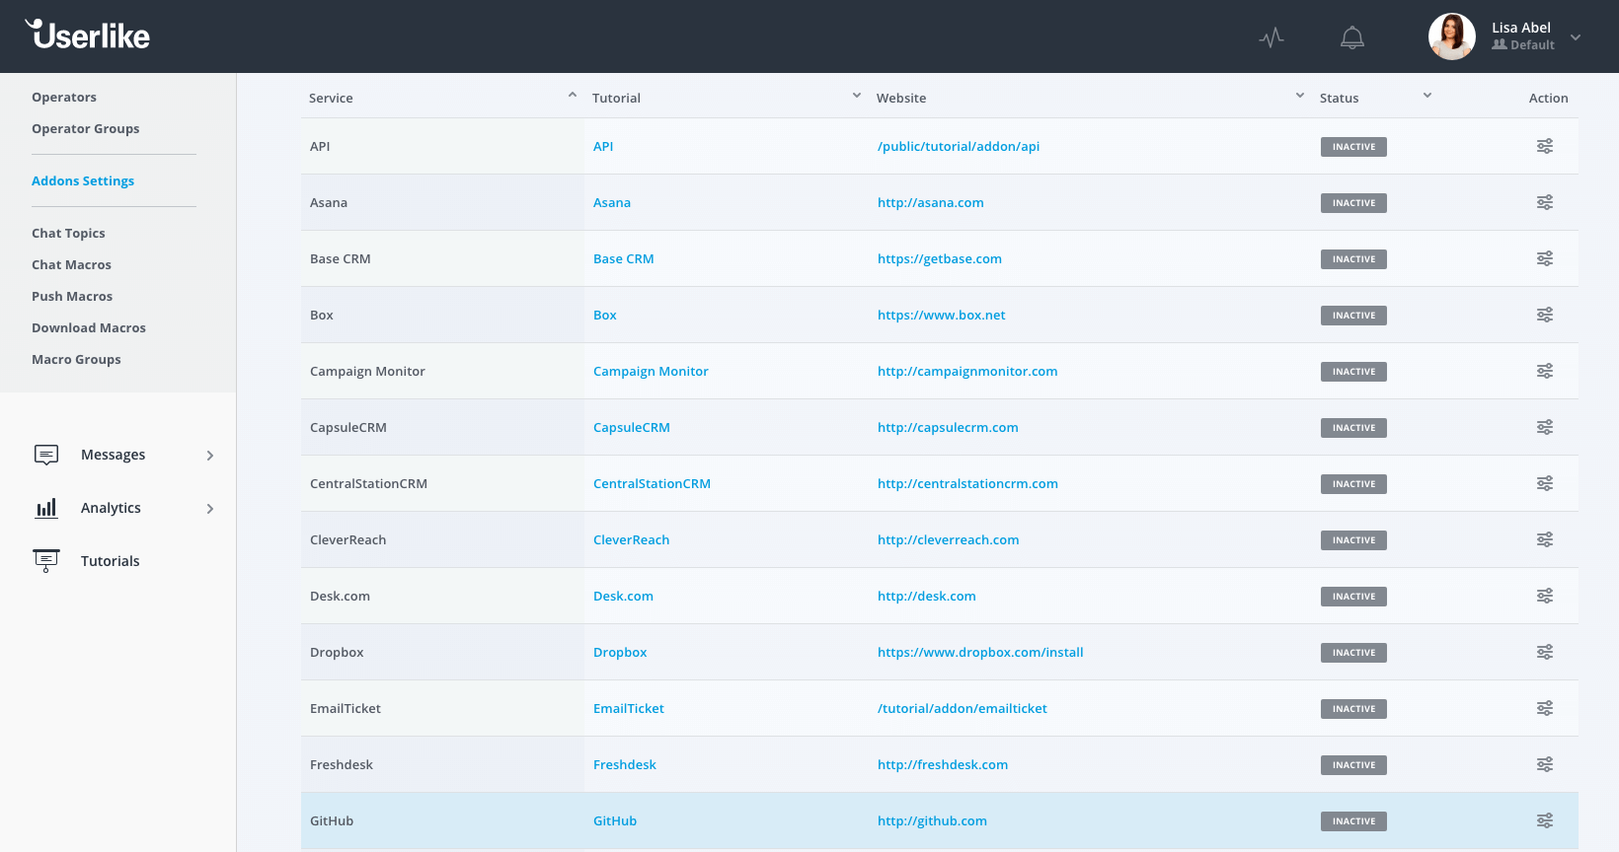Click the settings icon for Dropbox addon
1619x852 pixels.
(1544, 652)
